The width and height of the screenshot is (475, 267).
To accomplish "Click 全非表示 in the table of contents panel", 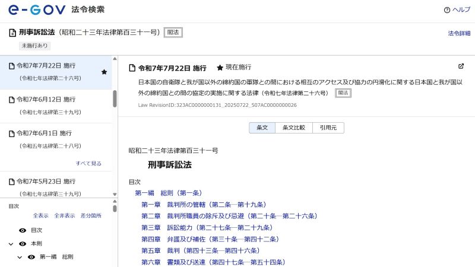I will pyautogui.click(x=65, y=216).
